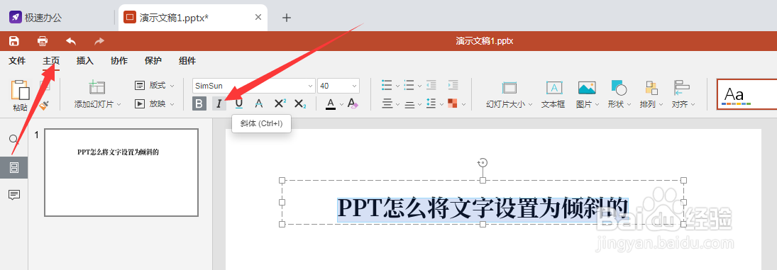Apply superscript formatting
Viewport: 777px width, 270px height.
280,103
